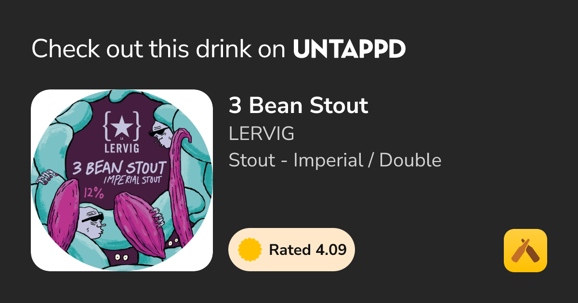Click the sunglasses bean character at top-right
Screen dimensions: 578x303
click(x=161, y=134)
